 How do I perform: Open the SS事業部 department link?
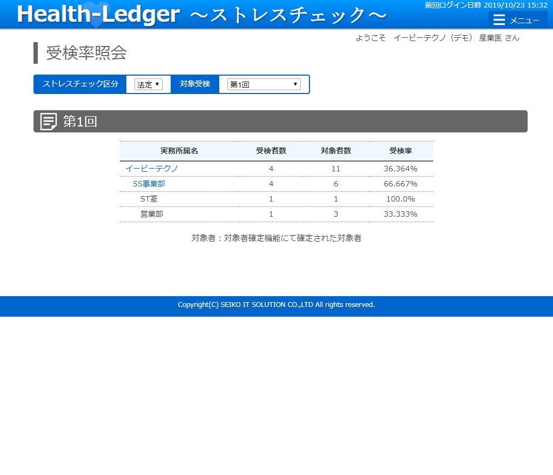tap(149, 184)
